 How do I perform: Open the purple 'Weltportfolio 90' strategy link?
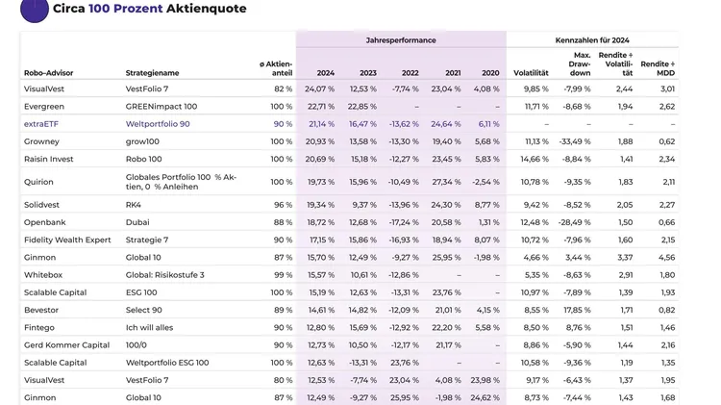pyautogui.click(x=158, y=124)
